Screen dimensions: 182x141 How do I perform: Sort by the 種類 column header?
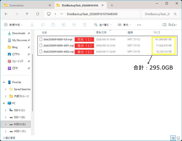point(130,32)
